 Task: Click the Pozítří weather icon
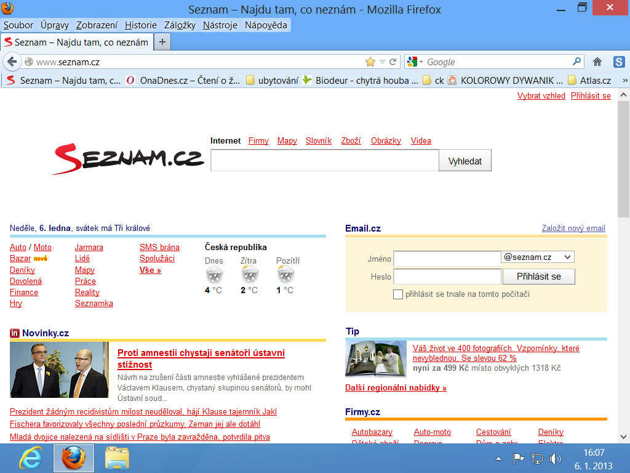point(285,275)
